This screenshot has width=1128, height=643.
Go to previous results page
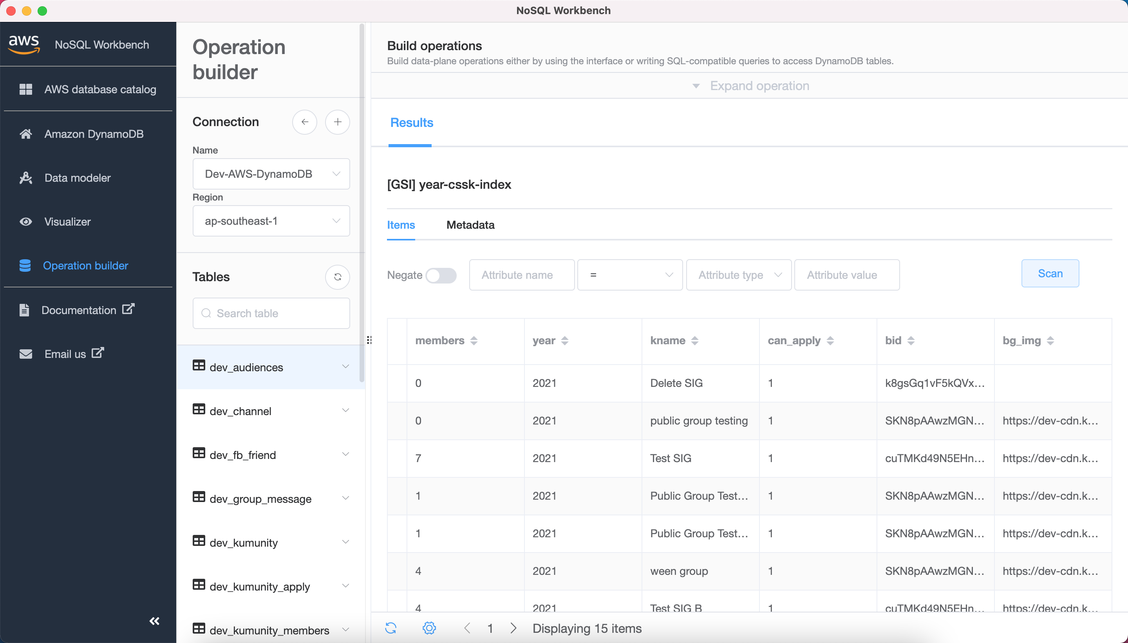point(467,628)
